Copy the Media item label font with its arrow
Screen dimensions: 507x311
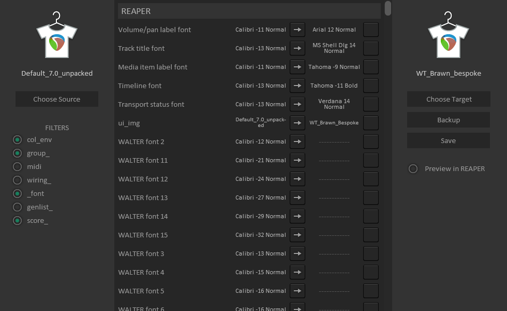(297, 67)
